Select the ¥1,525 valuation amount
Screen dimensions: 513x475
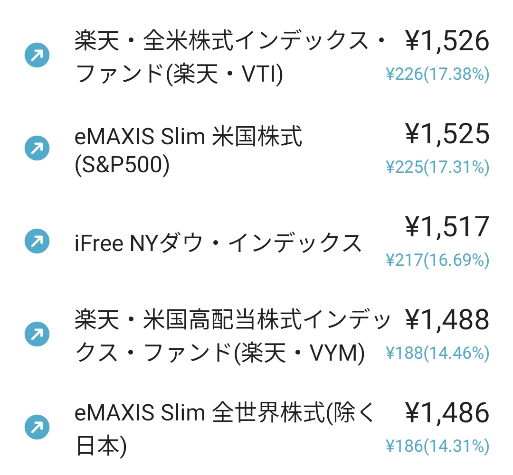(x=447, y=134)
